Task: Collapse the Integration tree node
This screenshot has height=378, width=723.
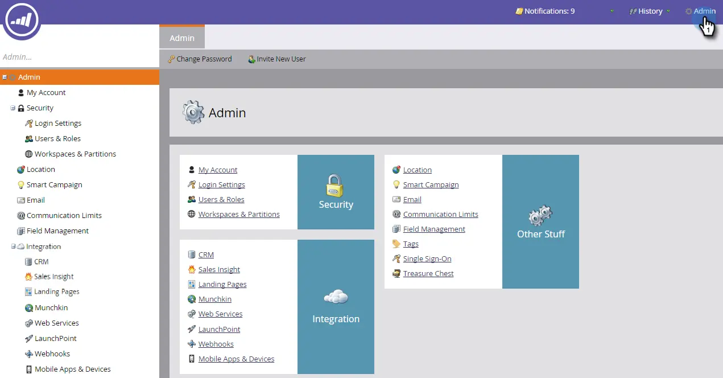Action: pos(12,246)
